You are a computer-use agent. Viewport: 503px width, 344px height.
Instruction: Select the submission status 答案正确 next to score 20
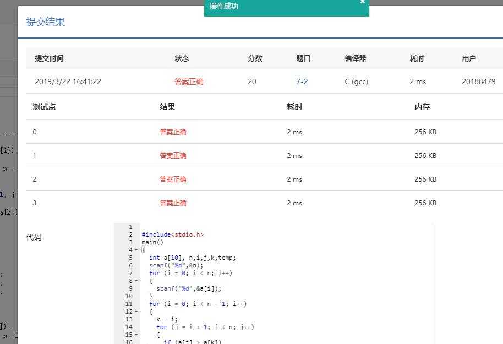click(189, 81)
